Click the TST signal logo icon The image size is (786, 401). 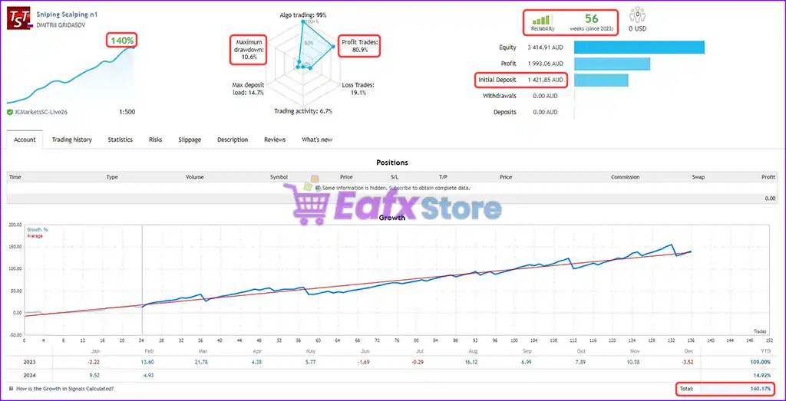pyautogui.click(x=20, y=17)
